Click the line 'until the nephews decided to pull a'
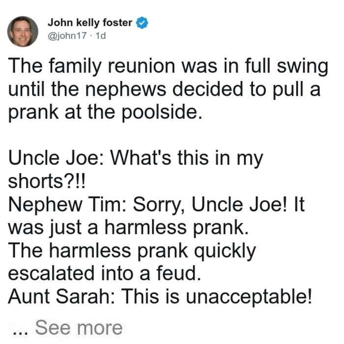344x344 pixels. point(164,90)
